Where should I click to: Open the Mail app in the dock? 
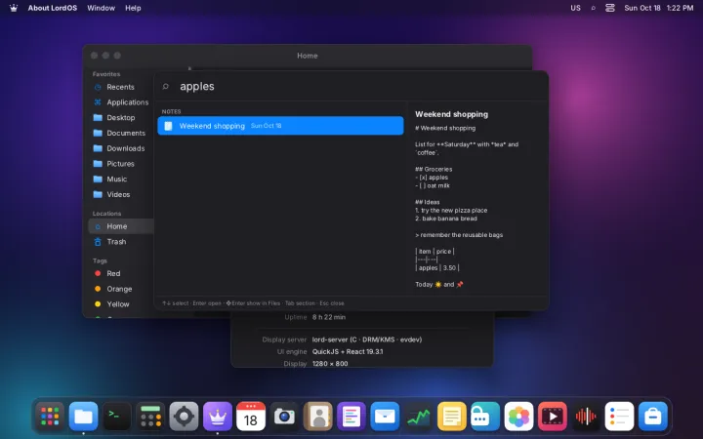click(385, 417)
